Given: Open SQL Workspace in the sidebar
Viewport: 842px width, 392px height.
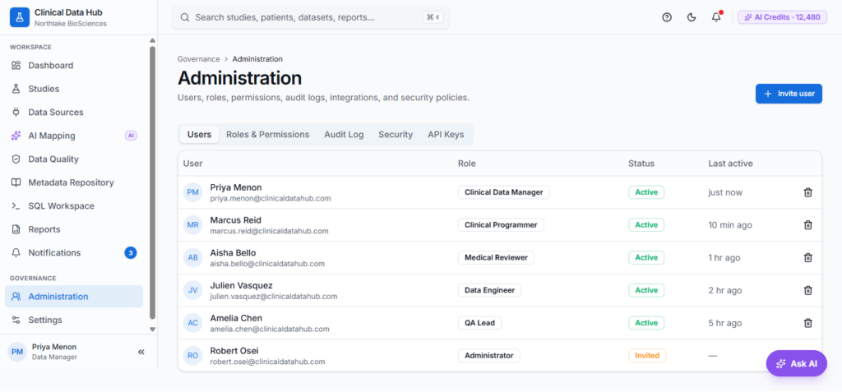Looking at the screenshot, I should tap(74, 205).
